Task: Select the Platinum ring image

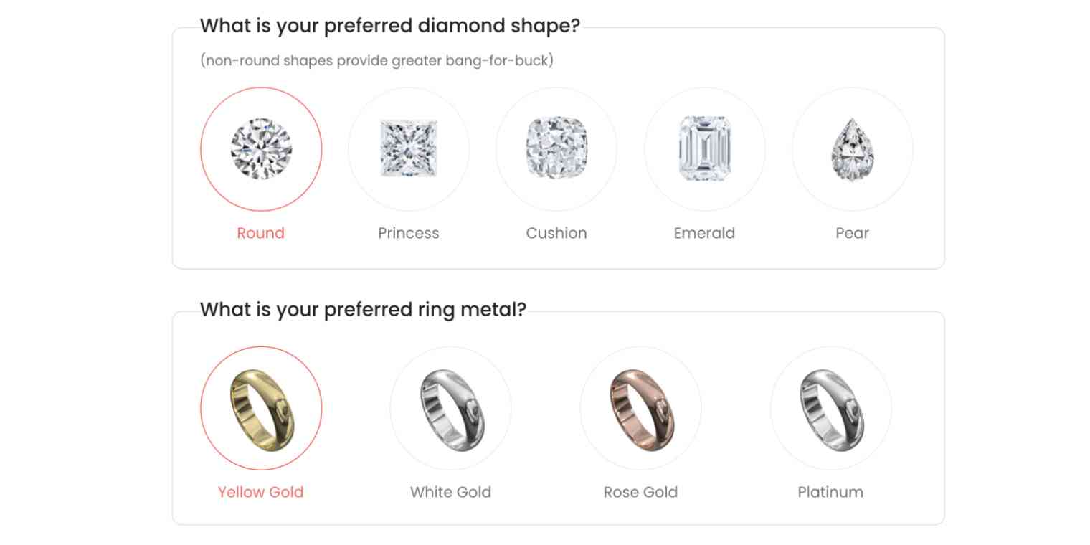Action: click(830, 408)
